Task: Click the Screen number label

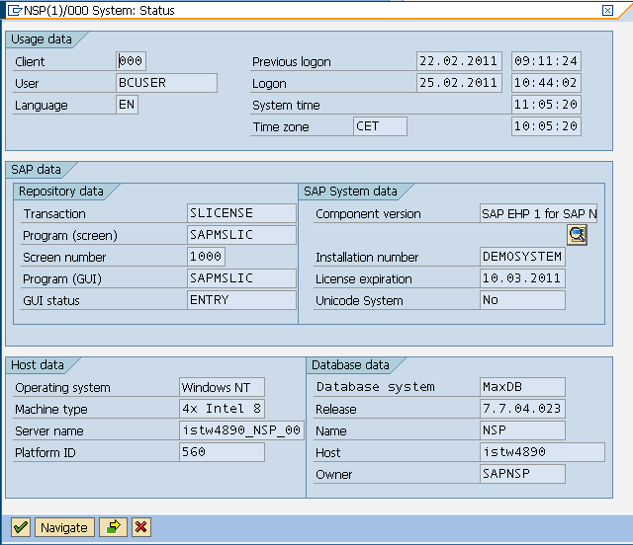Action: [x=64, y=258]
